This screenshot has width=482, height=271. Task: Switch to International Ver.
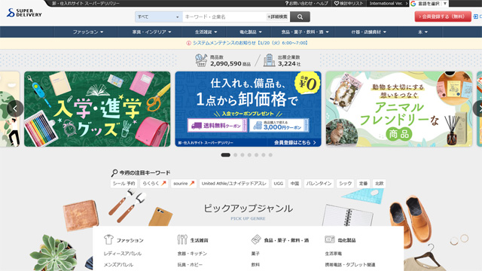[389, 3]
